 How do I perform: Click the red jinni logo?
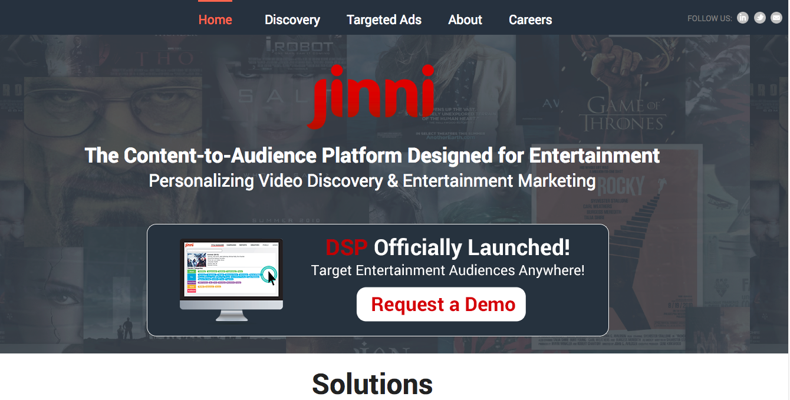[x=371, y=97]
